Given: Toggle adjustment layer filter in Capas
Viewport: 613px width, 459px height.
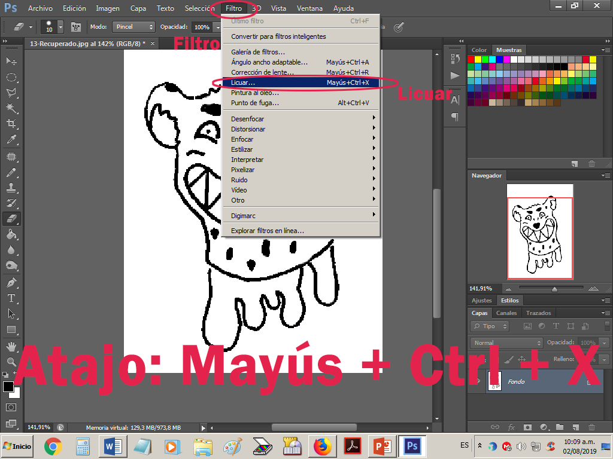Looking at the screenshot, I should click(542, 326).
